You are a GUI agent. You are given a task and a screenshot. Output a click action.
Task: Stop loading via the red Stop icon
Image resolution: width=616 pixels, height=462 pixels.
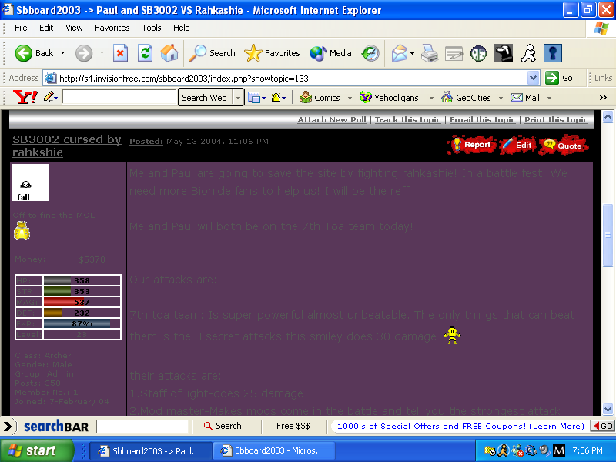click(x=119, y=53)
